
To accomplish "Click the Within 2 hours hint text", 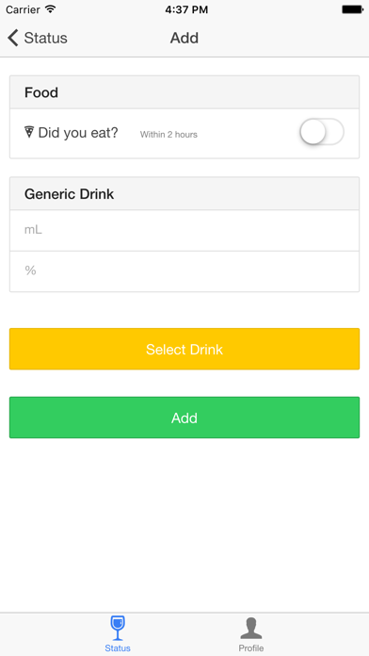I will coord(168,134).
